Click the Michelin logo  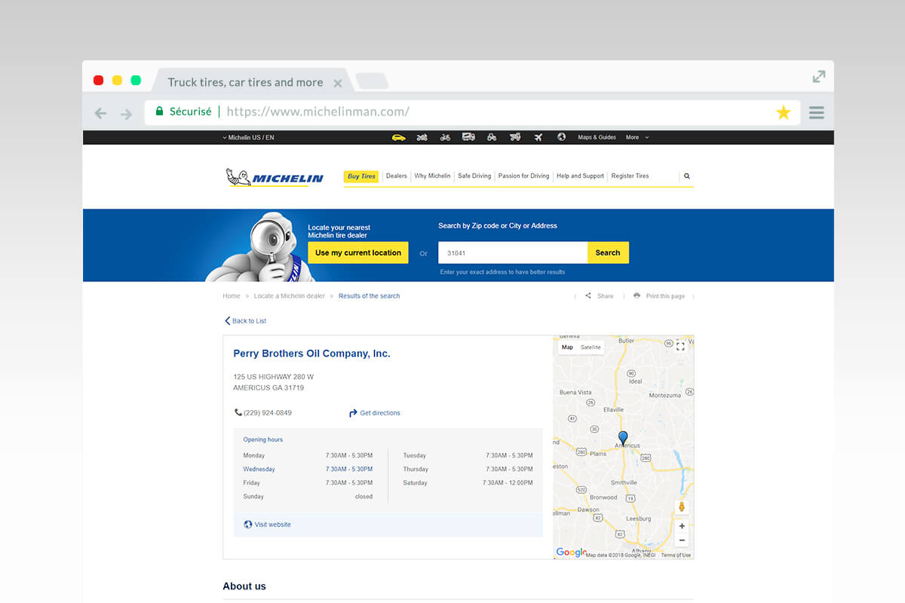275,177
